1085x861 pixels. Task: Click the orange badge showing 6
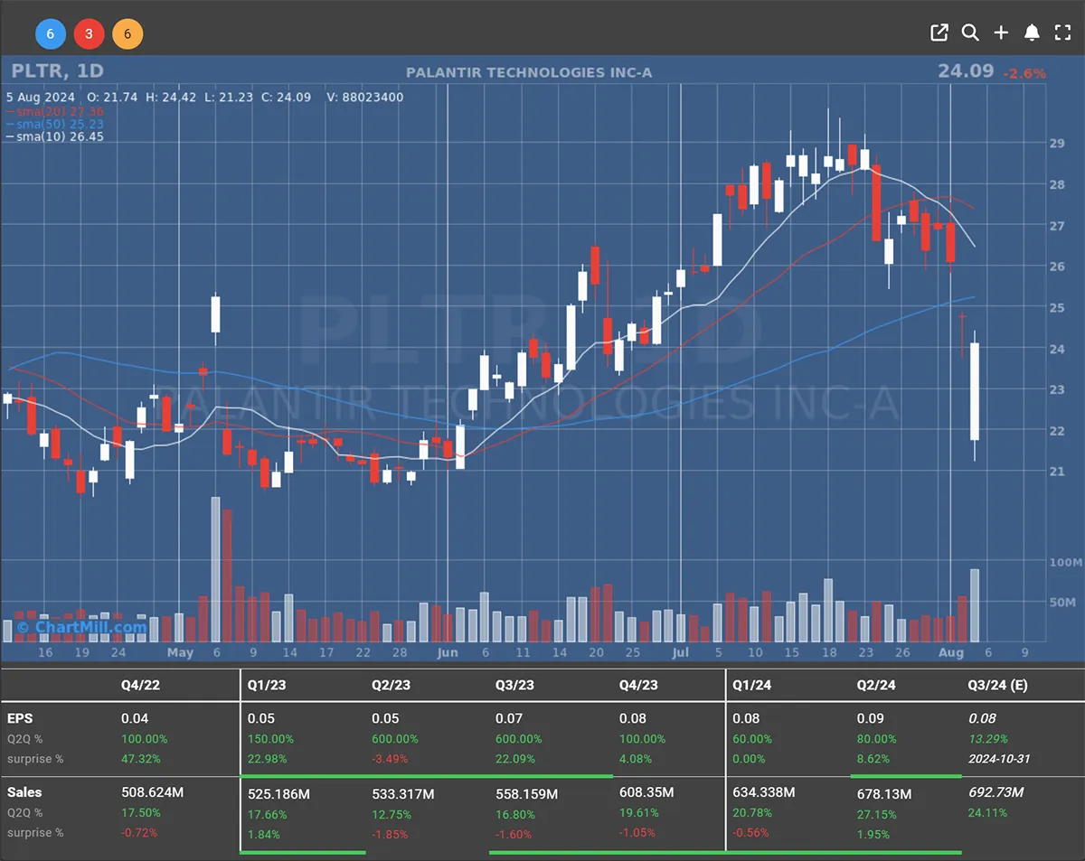(x=127, y=34)
